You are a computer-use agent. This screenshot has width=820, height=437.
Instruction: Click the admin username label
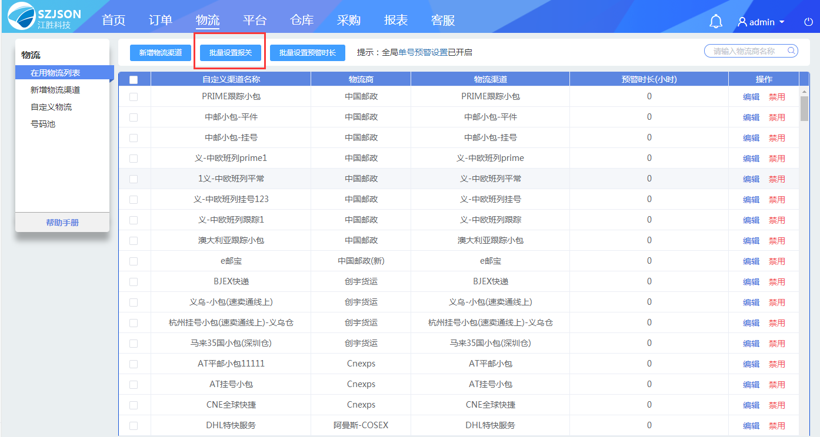pyautogui.click(x=762, y=22)
